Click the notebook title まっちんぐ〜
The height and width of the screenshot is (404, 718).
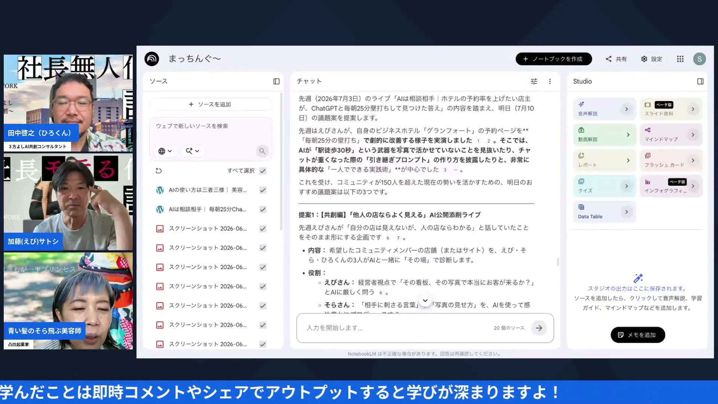pos(194,59)
